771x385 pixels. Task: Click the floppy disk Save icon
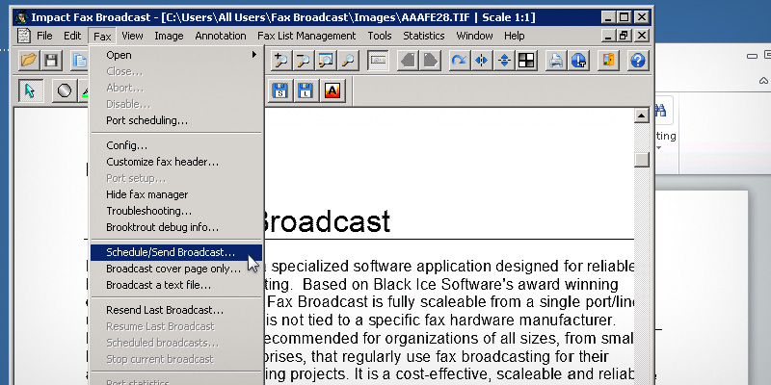(x=51, y=61)
